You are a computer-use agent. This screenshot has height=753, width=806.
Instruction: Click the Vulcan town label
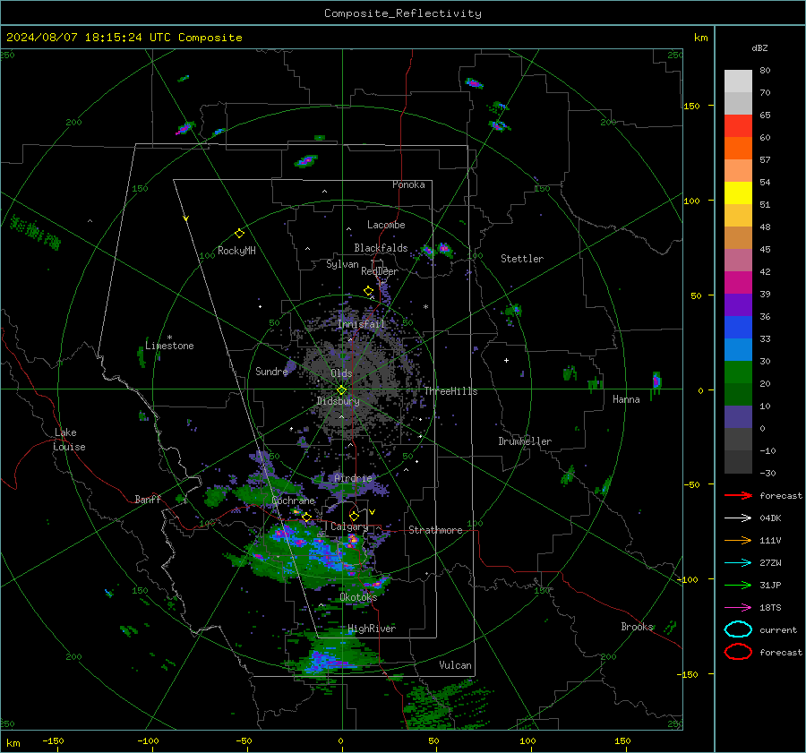[x=456, y=665]
